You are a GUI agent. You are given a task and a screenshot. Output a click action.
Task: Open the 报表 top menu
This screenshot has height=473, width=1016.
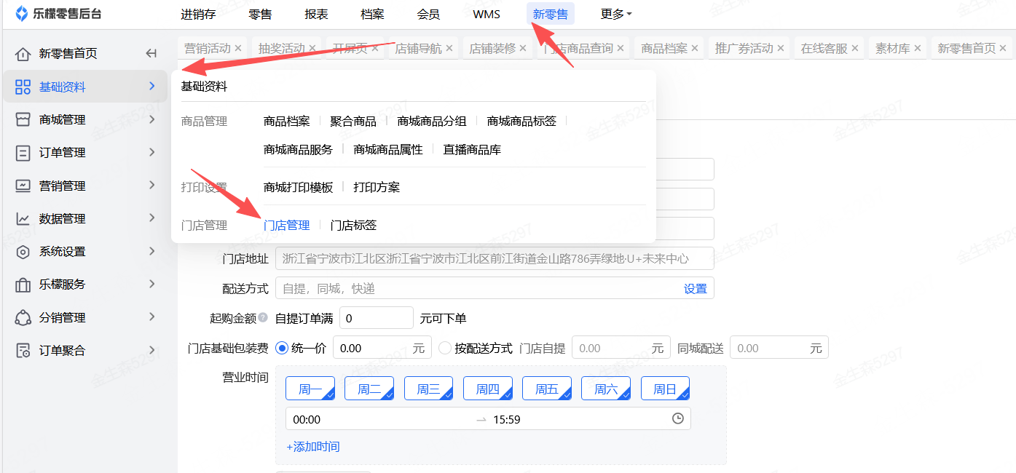pos(316,14)
